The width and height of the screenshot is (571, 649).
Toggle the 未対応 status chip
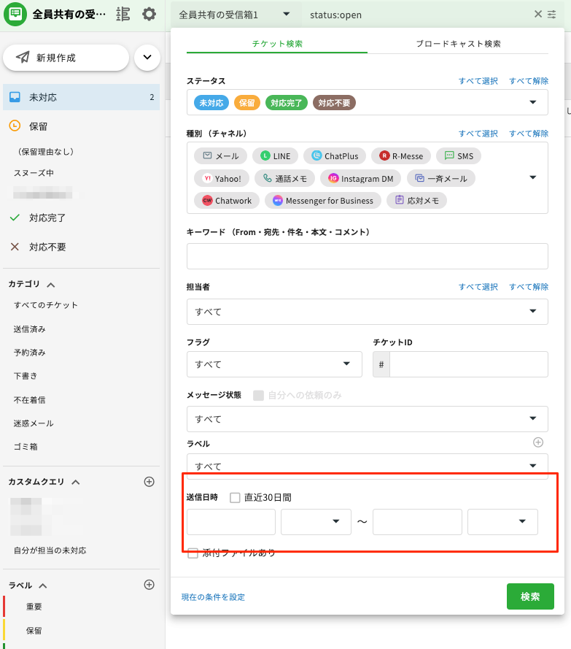tap(211, 103)
